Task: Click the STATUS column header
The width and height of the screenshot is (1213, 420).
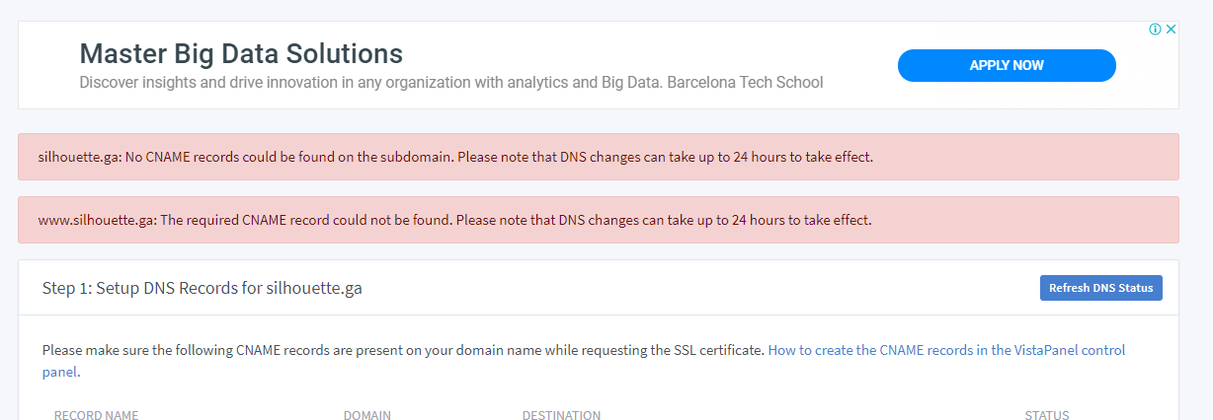Action: [1046, 415]
